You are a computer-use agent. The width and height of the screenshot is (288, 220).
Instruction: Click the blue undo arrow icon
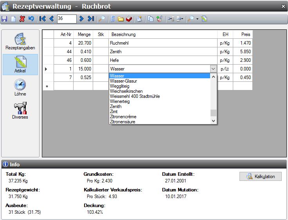pos(31,18)
